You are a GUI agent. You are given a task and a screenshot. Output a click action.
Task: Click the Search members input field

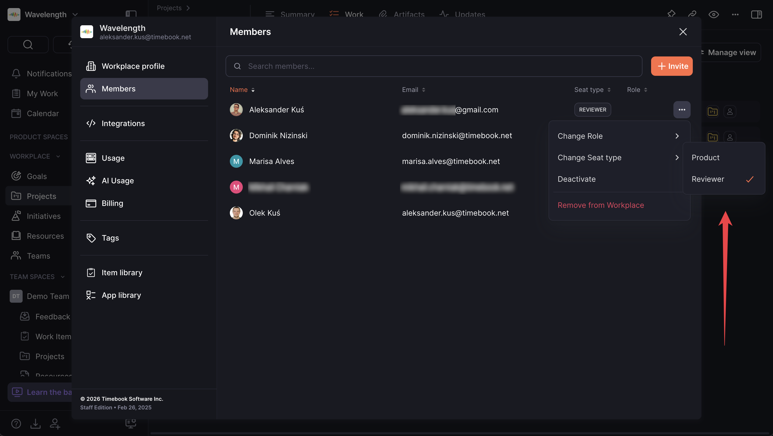[x=433, y=66]
